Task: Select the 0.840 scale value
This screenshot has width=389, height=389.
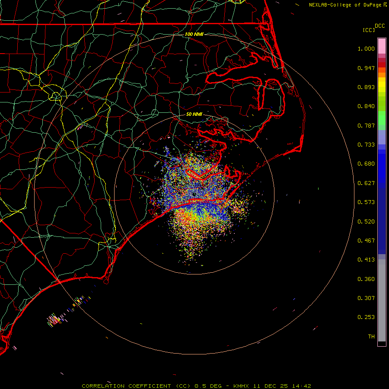Action: point(366,106)
